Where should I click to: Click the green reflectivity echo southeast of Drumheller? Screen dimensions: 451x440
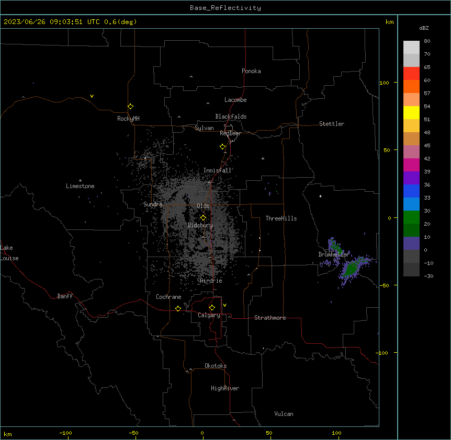click(x=352, y=269)
